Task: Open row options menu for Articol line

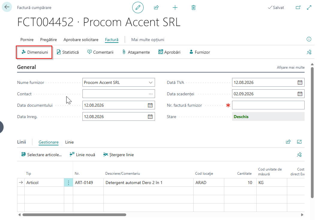Action: click(x=68, y=183)
